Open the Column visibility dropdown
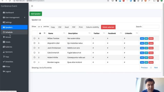The height and width of the screenshot is (92, 164). point(93,27)
